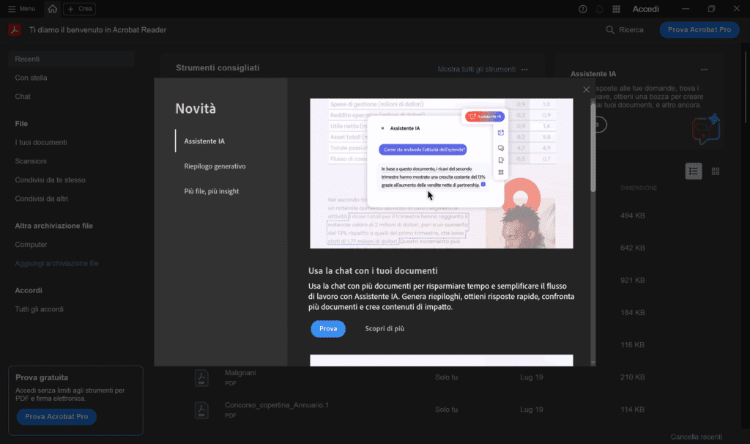The image size is (750, 444).
Task: Open the apps grid icon
Action: coord(617,9)
